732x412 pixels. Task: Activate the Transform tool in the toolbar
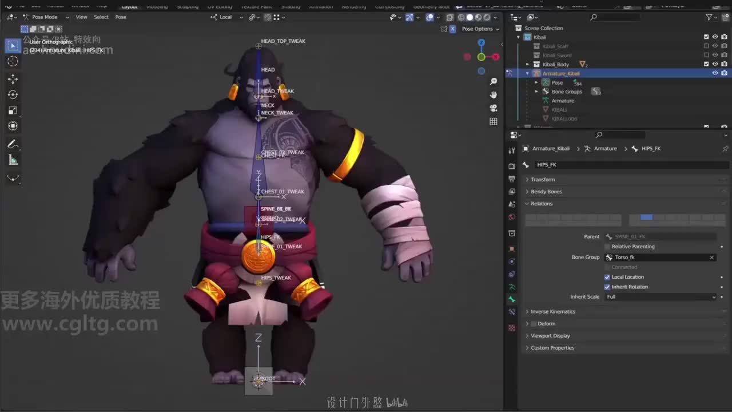coord(13,125)
